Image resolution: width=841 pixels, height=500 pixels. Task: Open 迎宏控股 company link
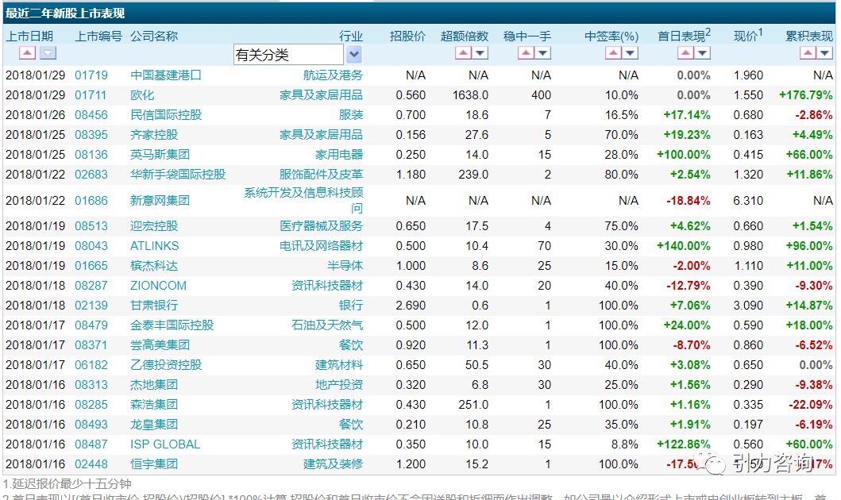point(154,225)
